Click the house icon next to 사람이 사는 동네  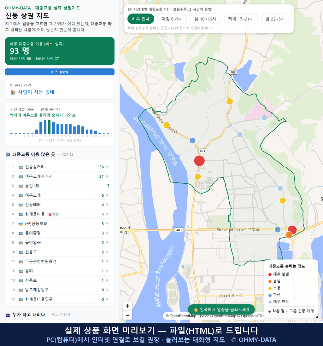tap(13, 92)
